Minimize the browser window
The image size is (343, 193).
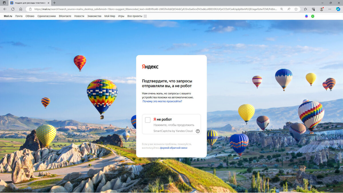coord(322,3)
